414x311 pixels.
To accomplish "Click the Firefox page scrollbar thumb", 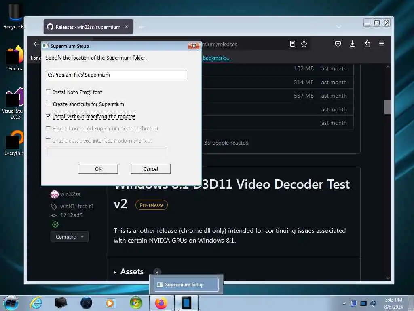I will click(x=388, y=107).
